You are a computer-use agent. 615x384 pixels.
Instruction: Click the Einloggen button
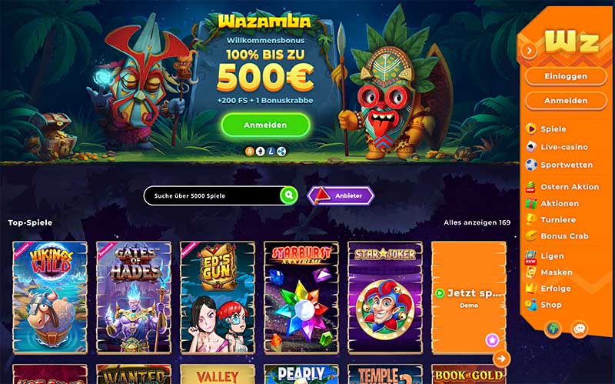pyautogui.click(x=566, y=76)
